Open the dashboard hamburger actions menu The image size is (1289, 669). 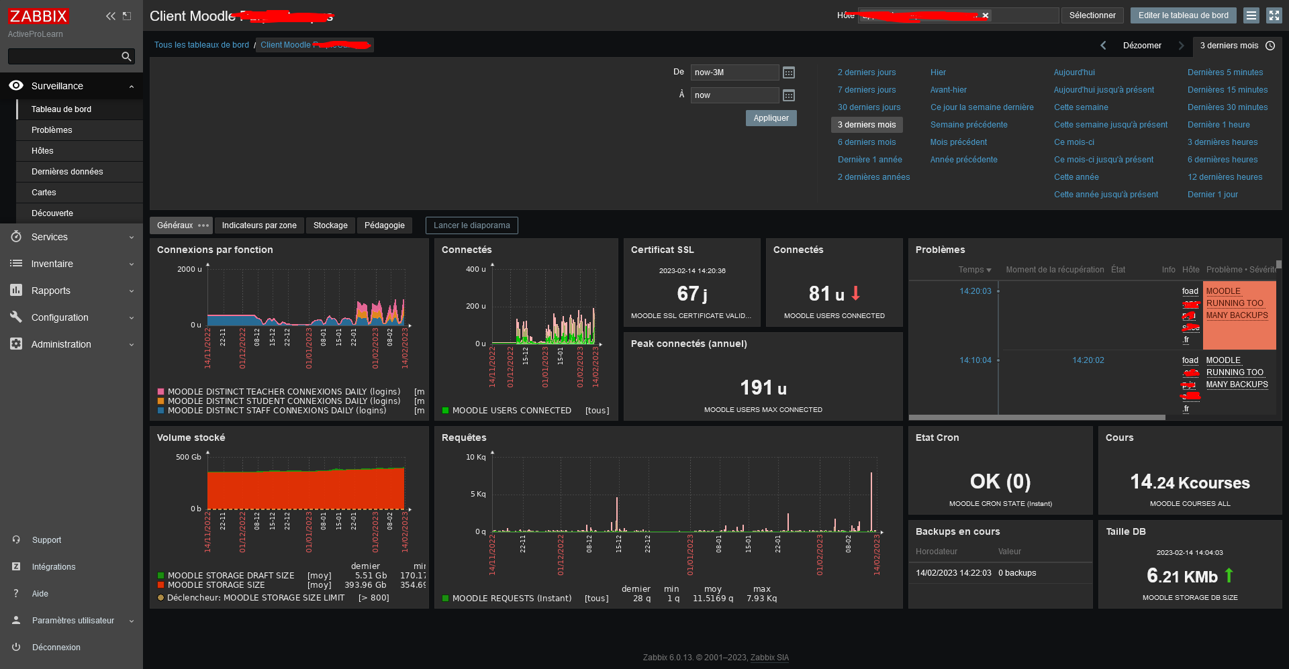pos(1251,15)
